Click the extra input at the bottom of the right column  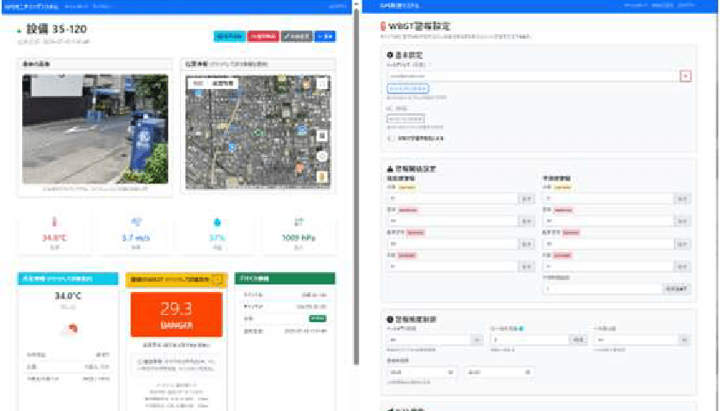point(602,289)
